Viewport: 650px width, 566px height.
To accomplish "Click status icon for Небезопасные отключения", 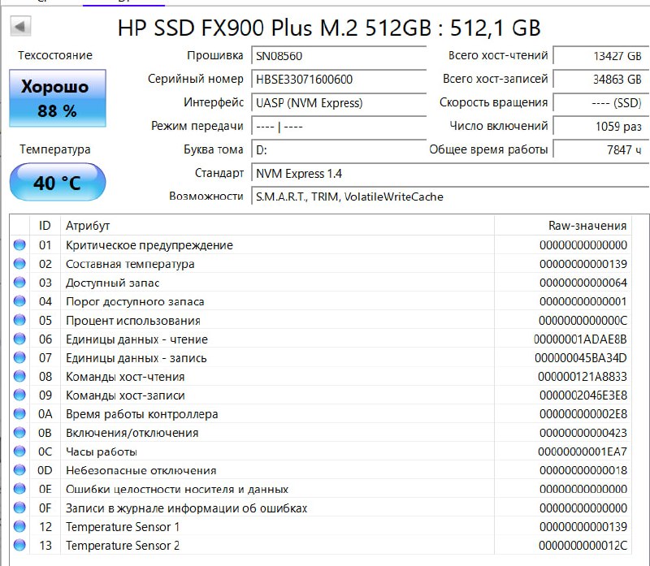I will 19,470.
